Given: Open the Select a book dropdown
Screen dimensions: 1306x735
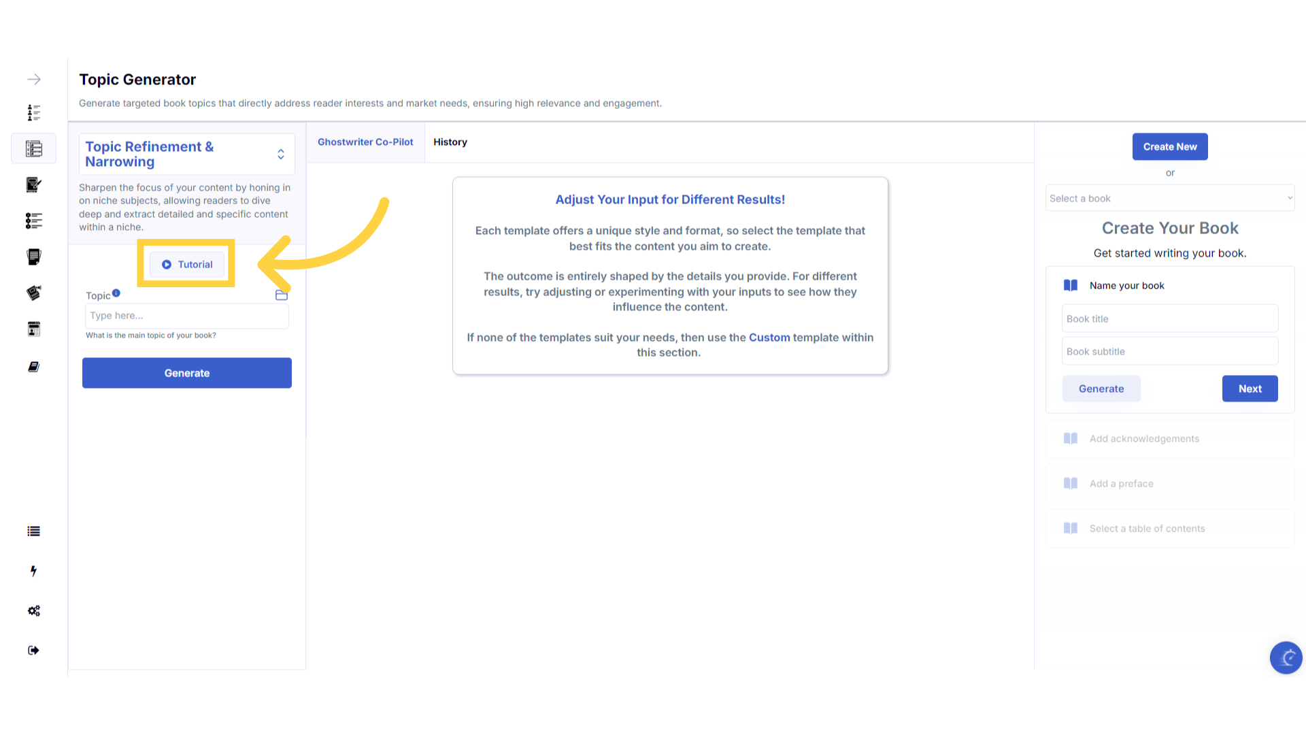Looking at the screenshot, I should pos(1170,198).
